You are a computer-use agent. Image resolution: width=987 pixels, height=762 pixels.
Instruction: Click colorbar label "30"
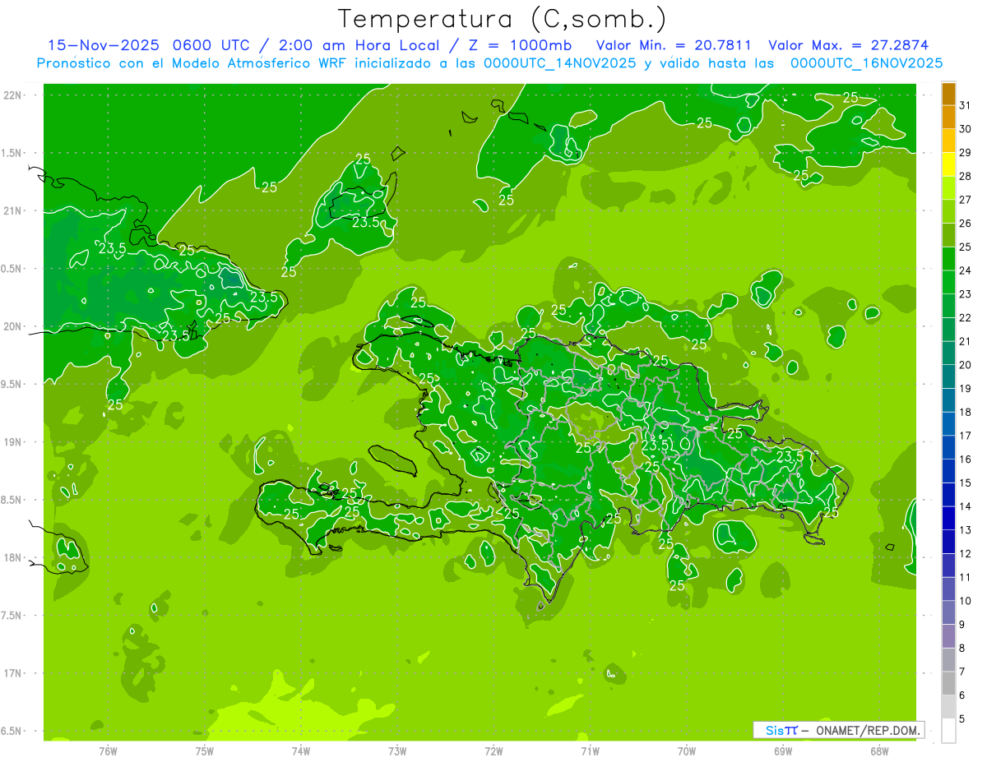[x=966, y=128]
